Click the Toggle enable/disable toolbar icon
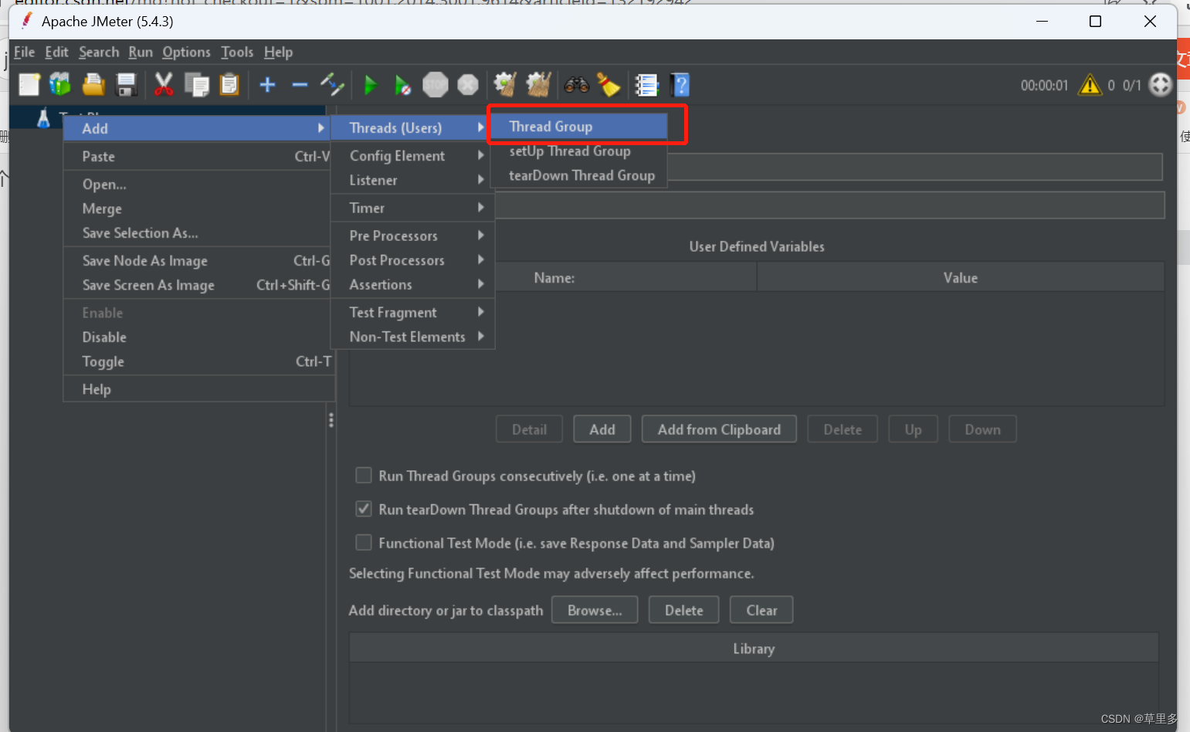Image resolution: width=1190 pixels, height=732 pixels. coord(332,84)
